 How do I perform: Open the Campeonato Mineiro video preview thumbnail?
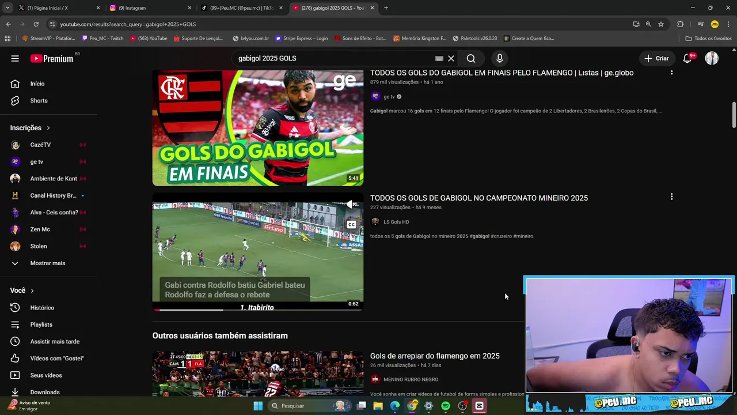click(x=258, y=252)
